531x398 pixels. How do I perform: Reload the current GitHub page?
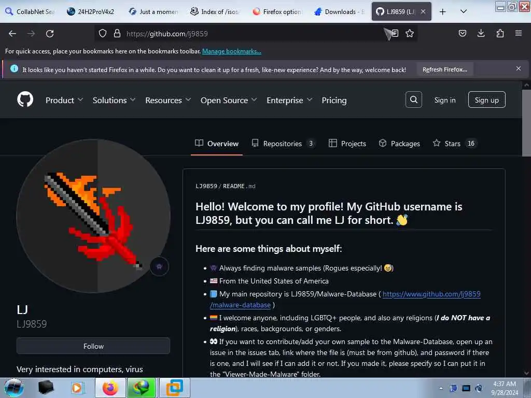[x=50, y=34]
